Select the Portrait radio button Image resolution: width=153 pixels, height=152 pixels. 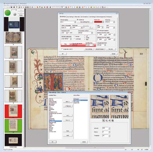pyautogui.click(x=74, y=36)
